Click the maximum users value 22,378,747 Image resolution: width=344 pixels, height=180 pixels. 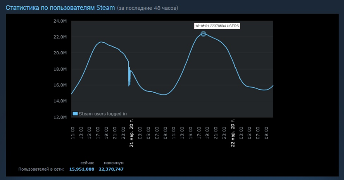[x=111, y=169]
